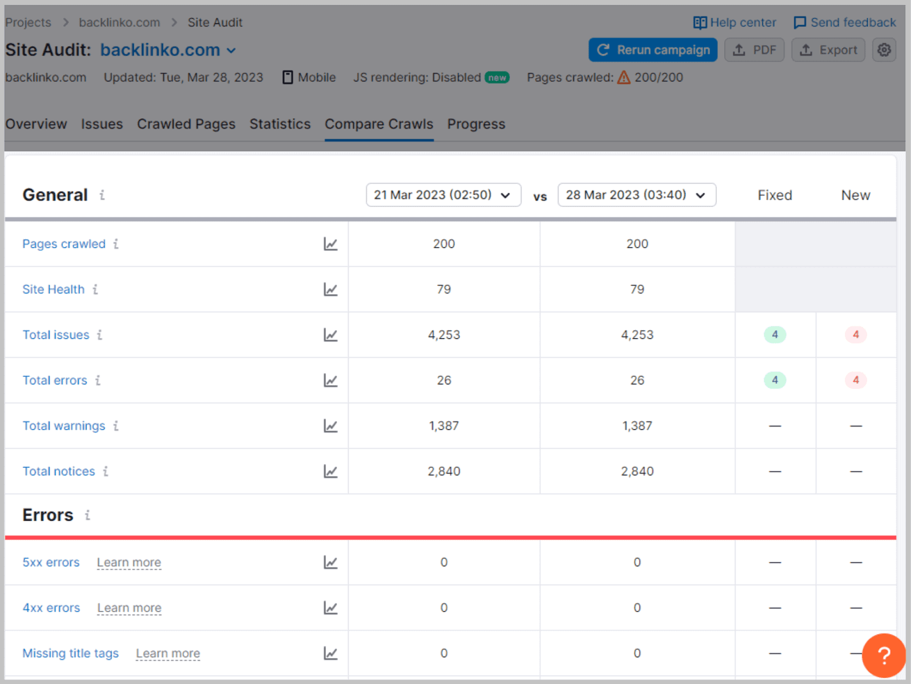The width and height of the screenshot is (911, 684).
Task: Open the 4xx errors link
Action: (x=51, y=608)
